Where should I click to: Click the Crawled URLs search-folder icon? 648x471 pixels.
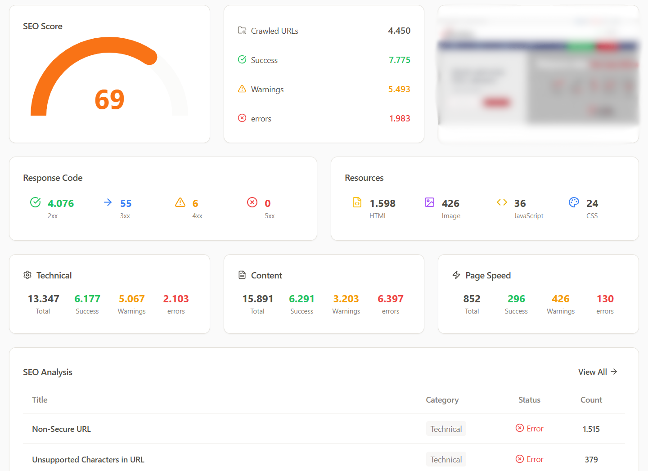[242, 31]
